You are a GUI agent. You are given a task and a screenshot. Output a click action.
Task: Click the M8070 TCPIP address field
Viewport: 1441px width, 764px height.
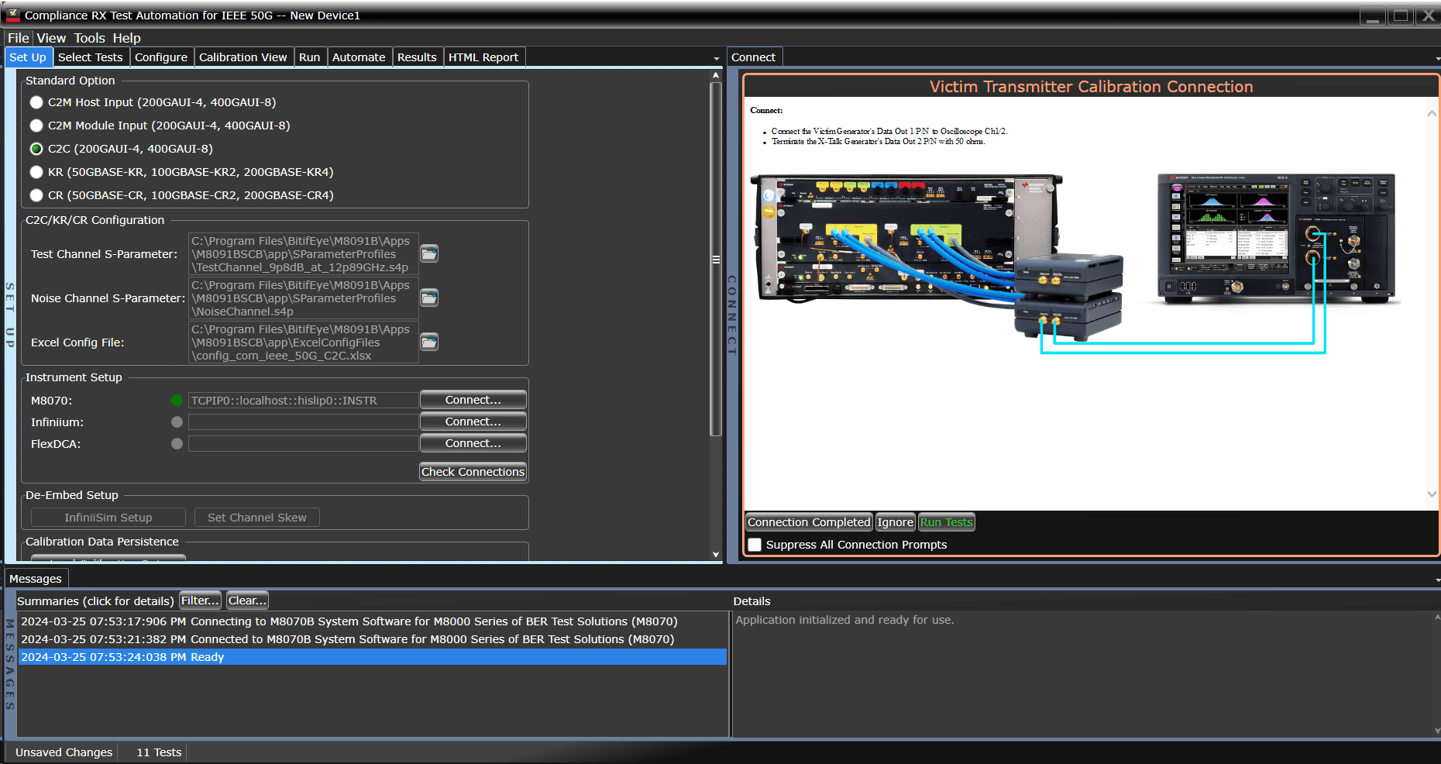click(x=303, y=400)
